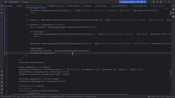Open line:column indicator in status bar
The height and width of the screenshot is (98, 175).
coord(153,97)
